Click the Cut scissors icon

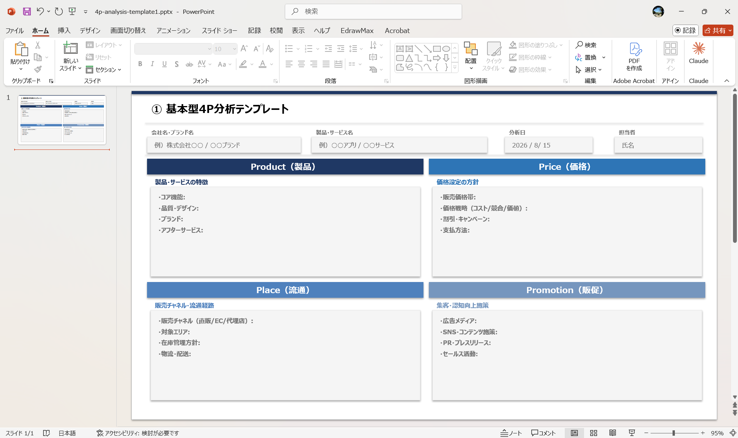click(38, 45)
